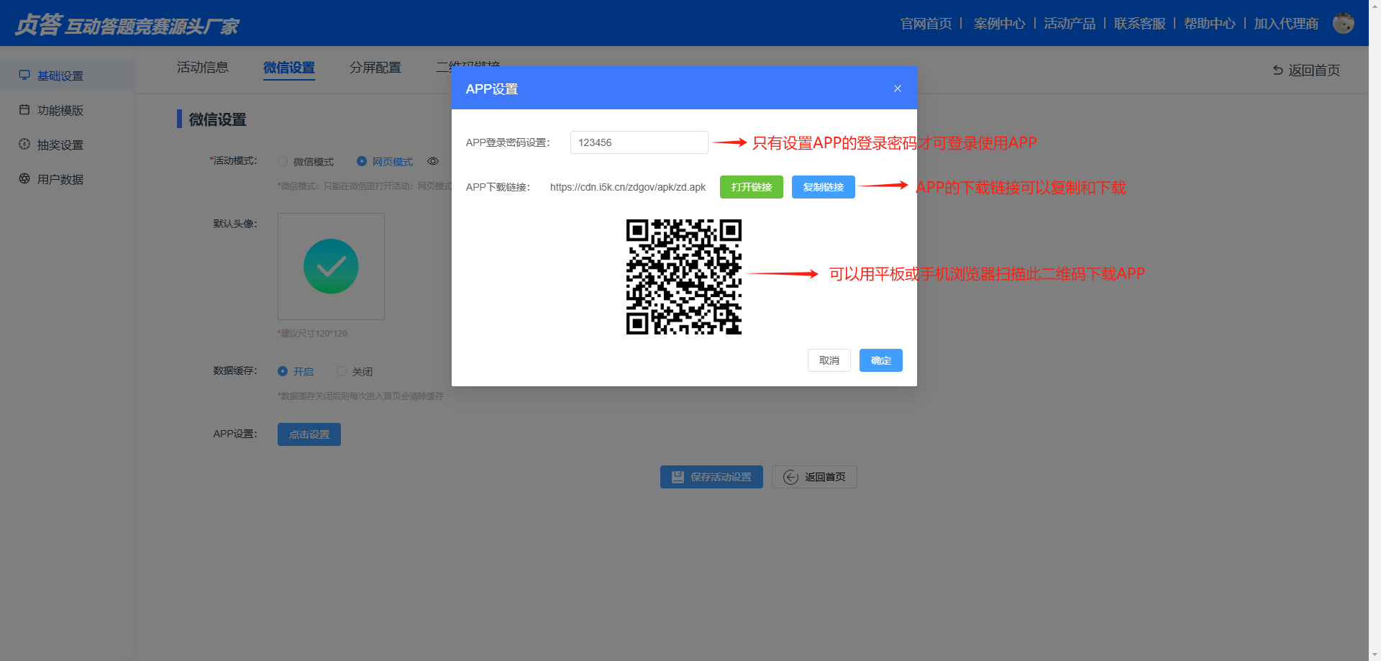
Task: Click the default avatar image thumbnail
Action: pyautogui.click(x=331, y=266)
